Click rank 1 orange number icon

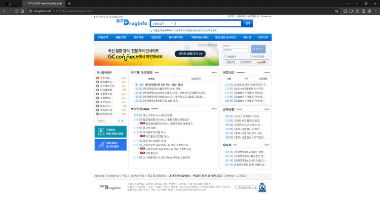point(97,78)
